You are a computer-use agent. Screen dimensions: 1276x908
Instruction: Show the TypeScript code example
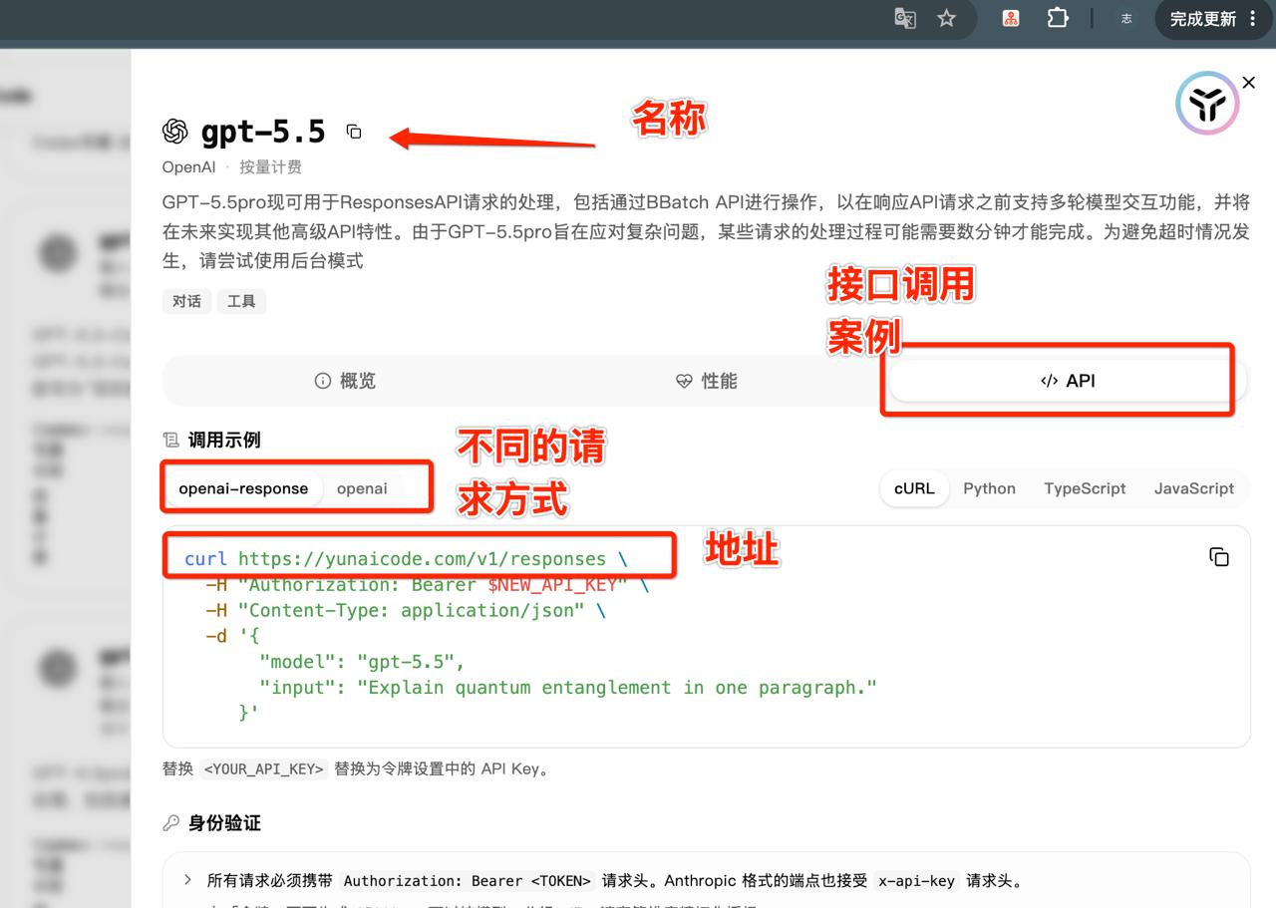pos(1085,488)
